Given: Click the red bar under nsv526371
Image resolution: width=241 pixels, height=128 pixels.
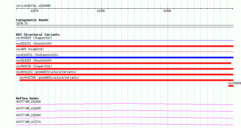Looking at the screenshot, I should (x=125, y=46).
